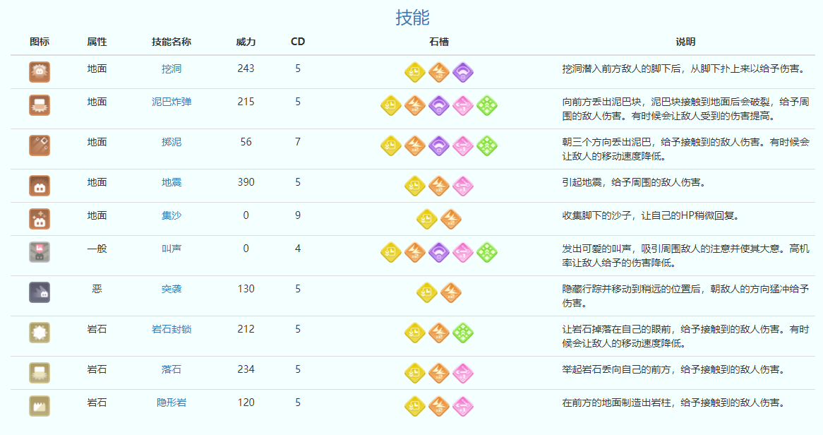
Task: Click the orange stone icon in the 掷泥 row
Action: 414,145
